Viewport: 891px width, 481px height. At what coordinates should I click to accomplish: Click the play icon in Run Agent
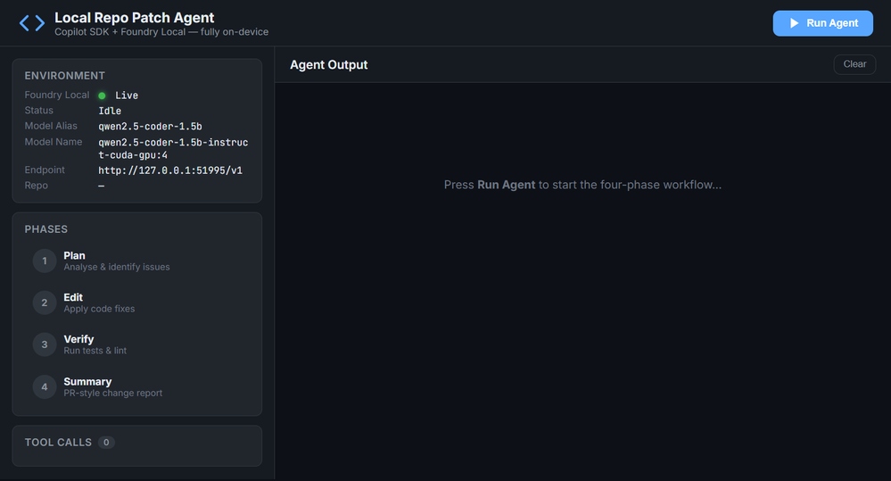tap(794, 23)
